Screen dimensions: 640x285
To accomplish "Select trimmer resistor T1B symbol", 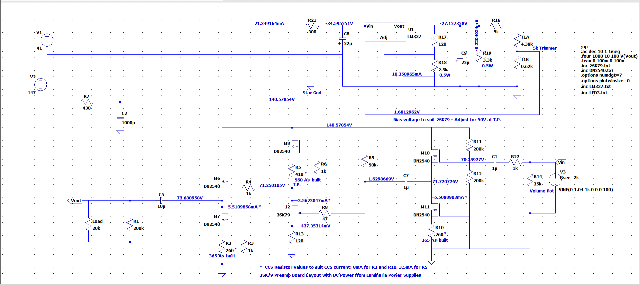I will click(x=517, y=63).
